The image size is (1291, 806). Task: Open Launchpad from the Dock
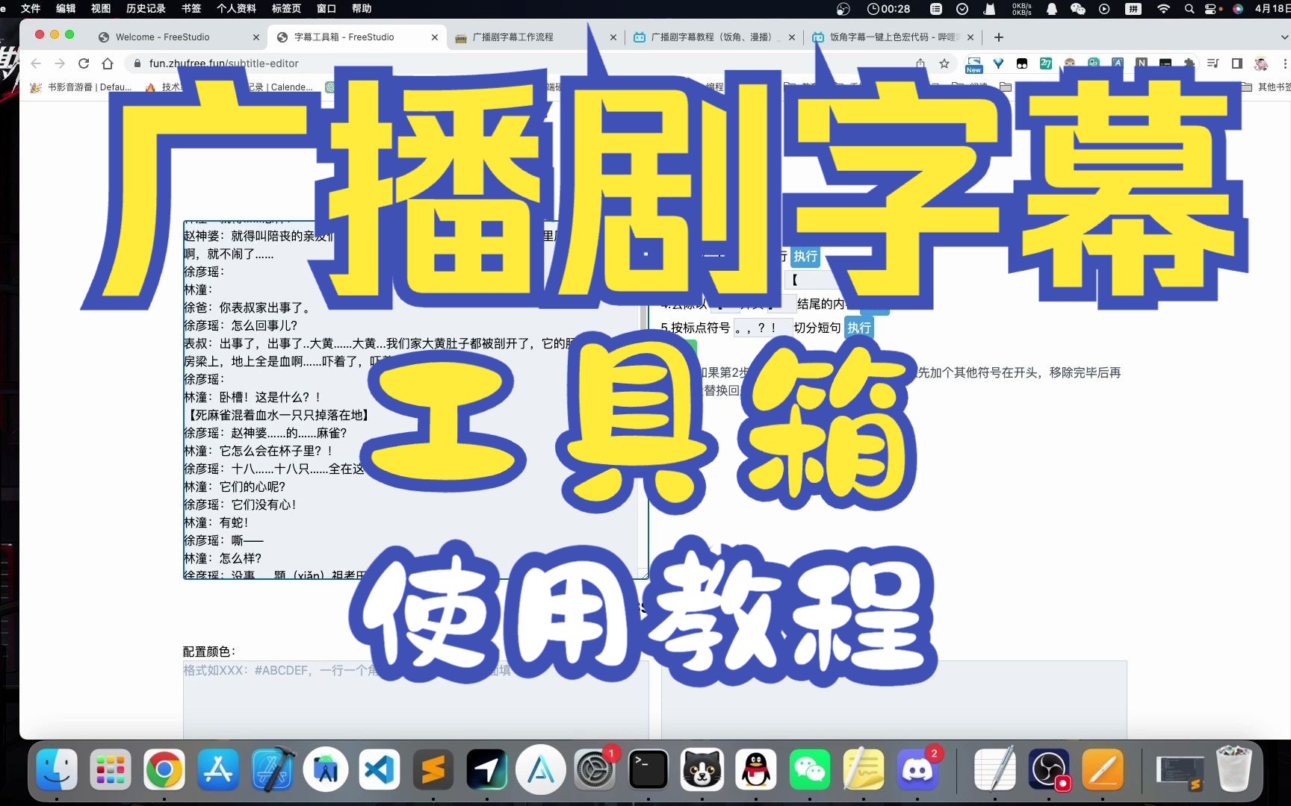(x=111, y=769)
